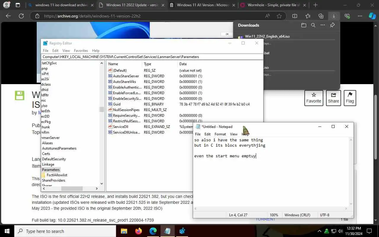Open notification center icon

(x=369, y=231)
